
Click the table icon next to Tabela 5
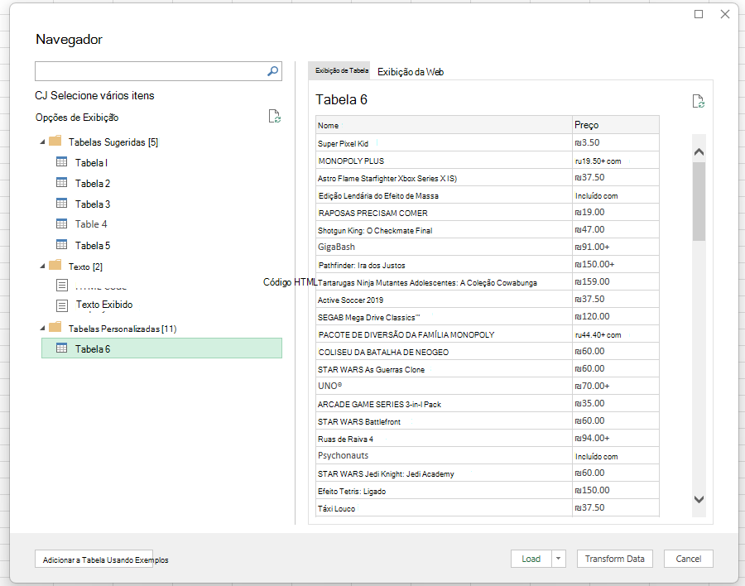click(x=62, y=245)
